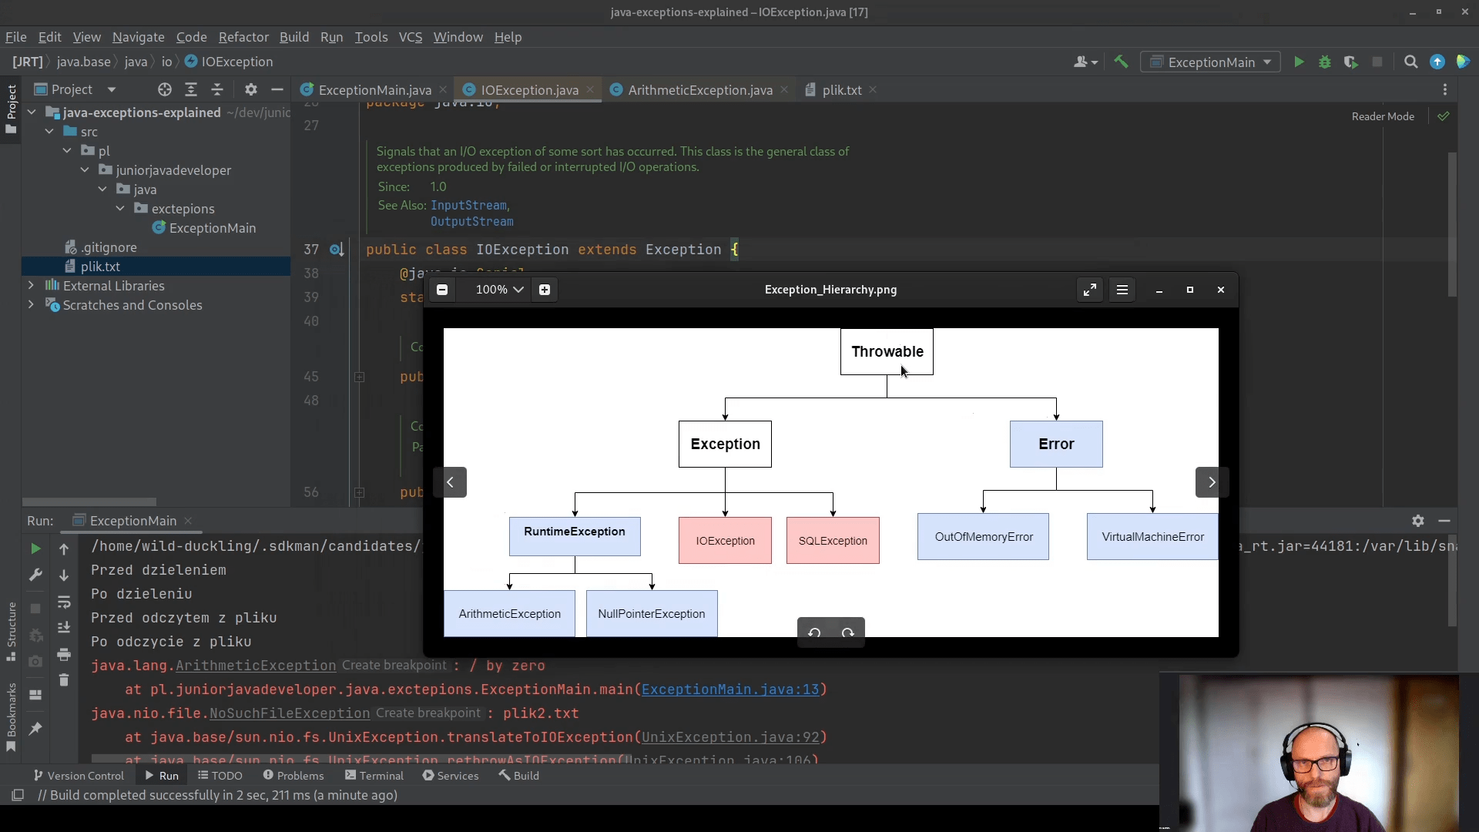This screenshot has height=832, width=1479.
Task: Open the Refactor menu
Action: tap(243, 37)
